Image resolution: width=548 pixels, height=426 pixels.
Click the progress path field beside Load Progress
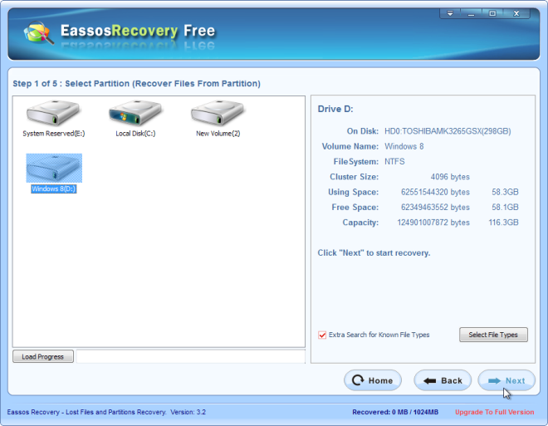(190, 356)
